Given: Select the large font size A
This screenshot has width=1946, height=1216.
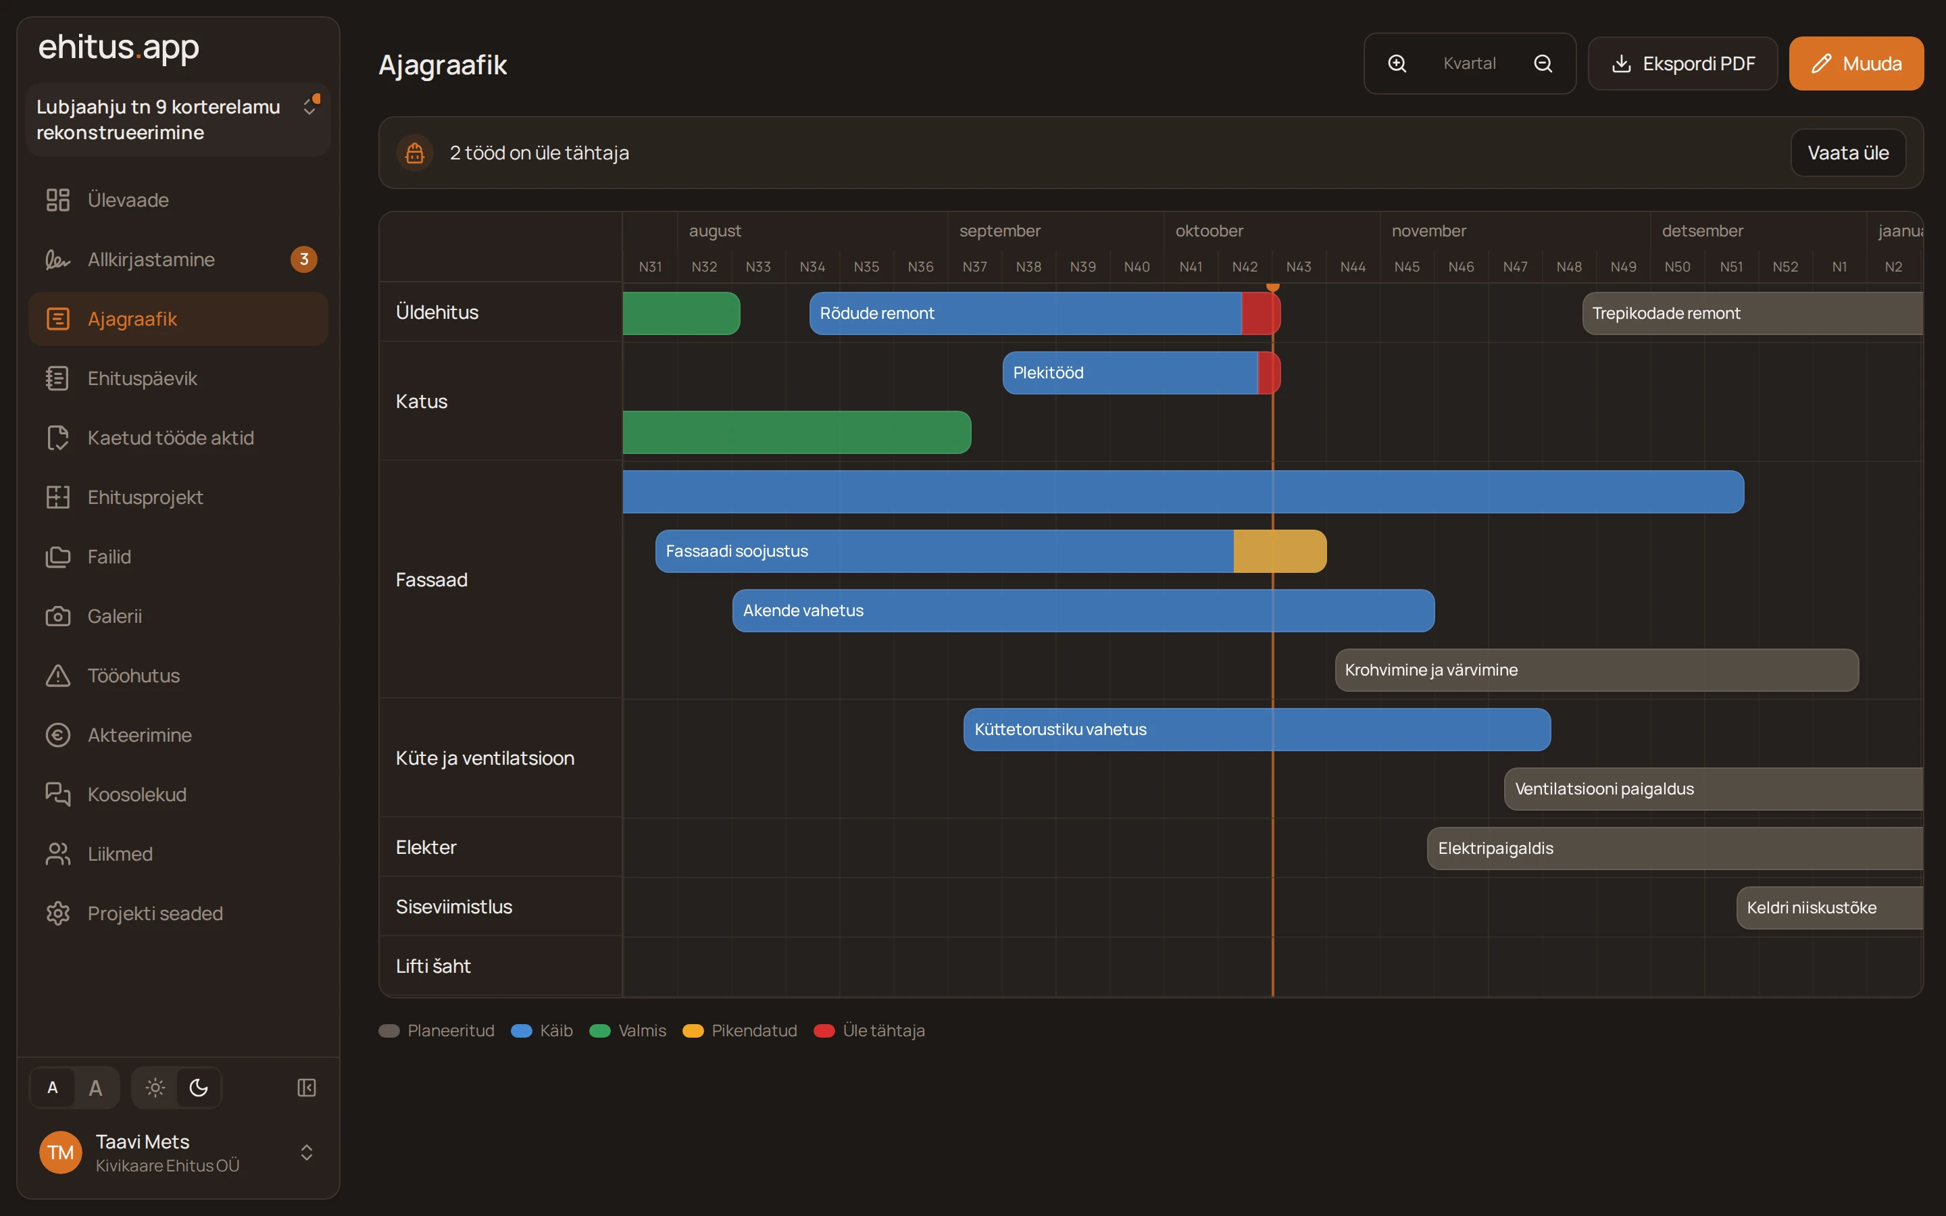Looking at the screenshot, I should tap(96, 1088).
